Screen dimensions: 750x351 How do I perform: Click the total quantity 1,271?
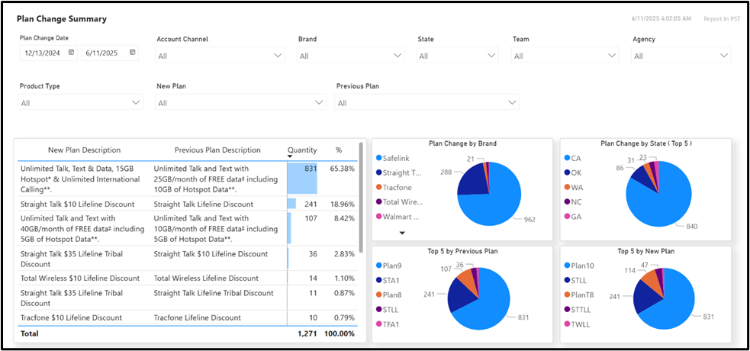307,333
